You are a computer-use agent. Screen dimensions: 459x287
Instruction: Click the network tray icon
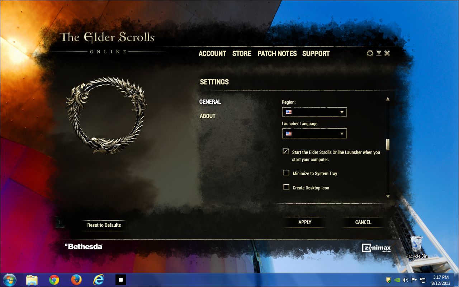pyautogui.click(x=423, y=280)
